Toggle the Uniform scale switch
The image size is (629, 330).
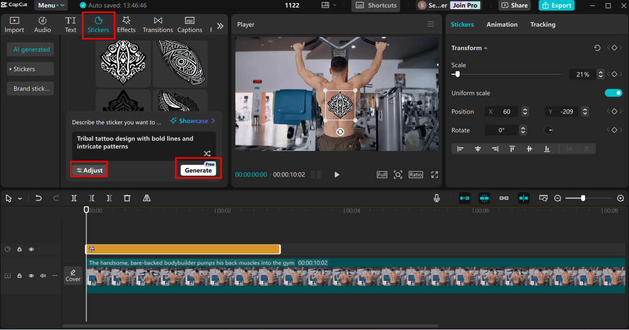tap(613, 93)
